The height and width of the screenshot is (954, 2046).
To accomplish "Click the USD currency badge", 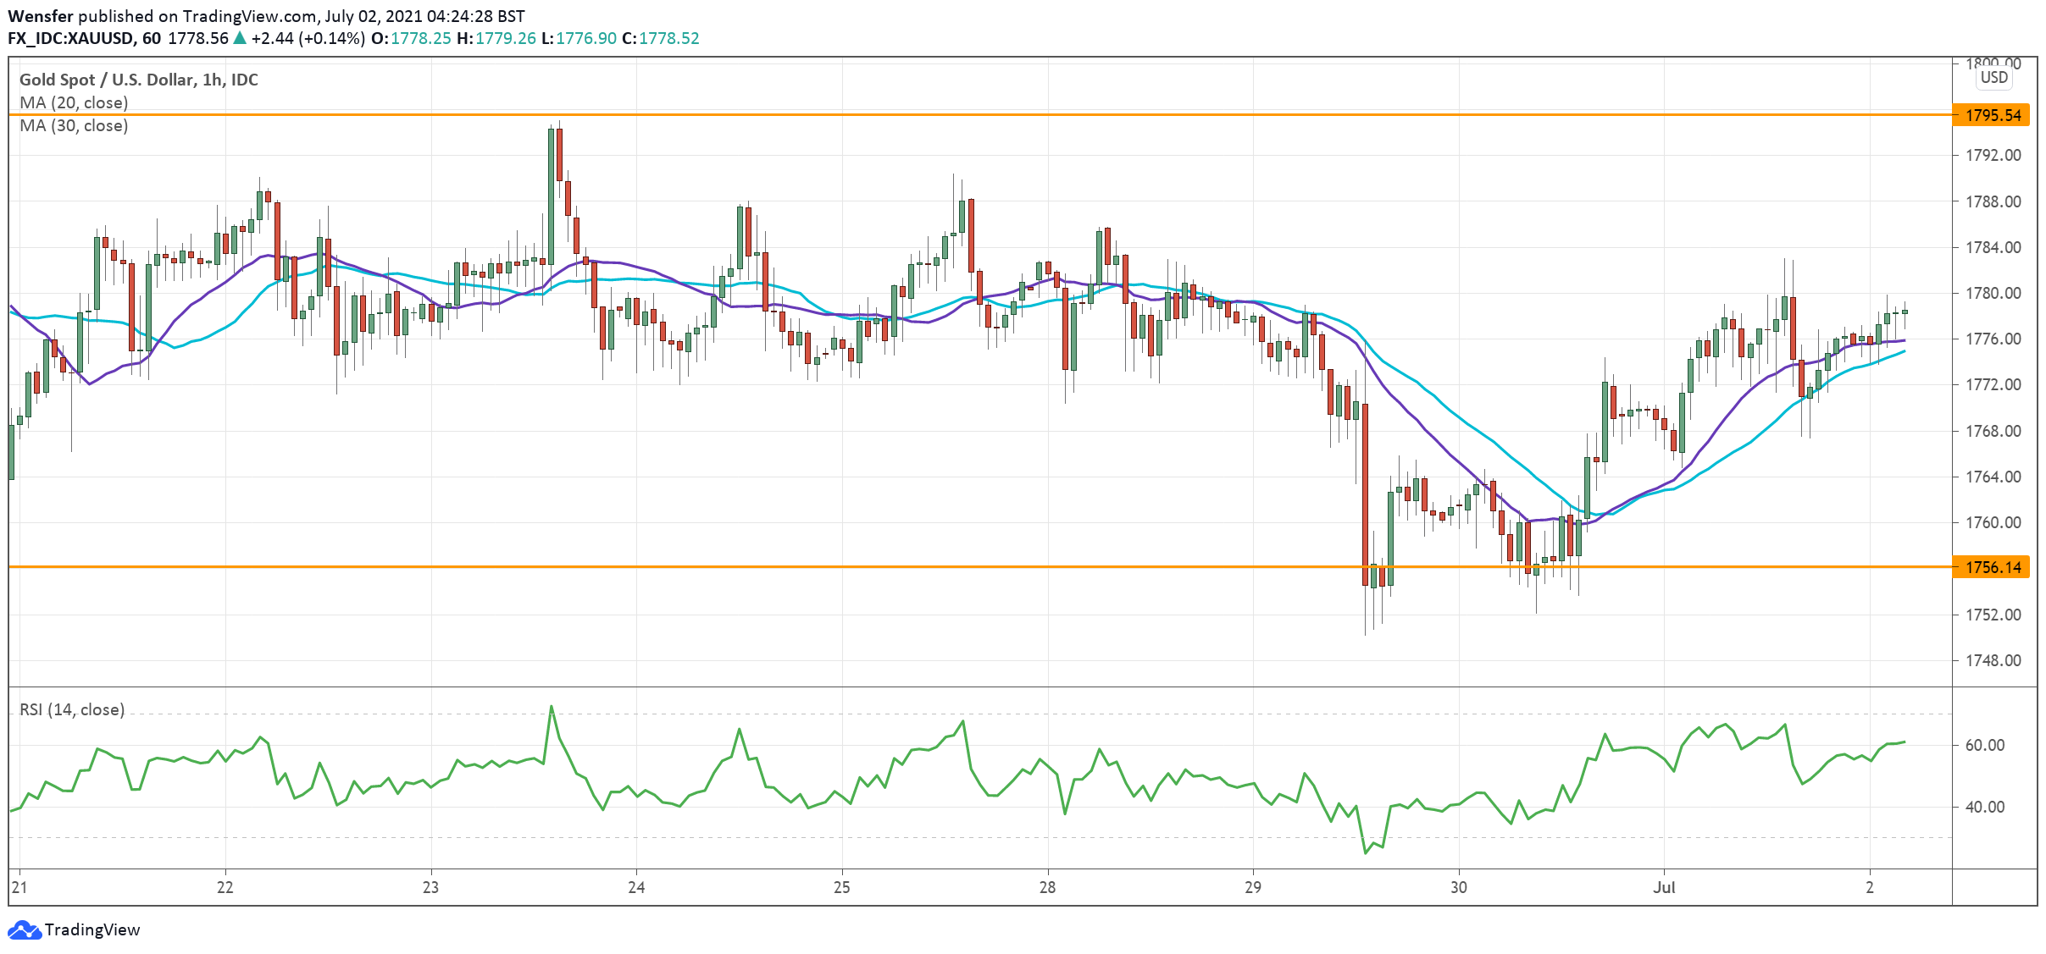I will coord(1993,78).
